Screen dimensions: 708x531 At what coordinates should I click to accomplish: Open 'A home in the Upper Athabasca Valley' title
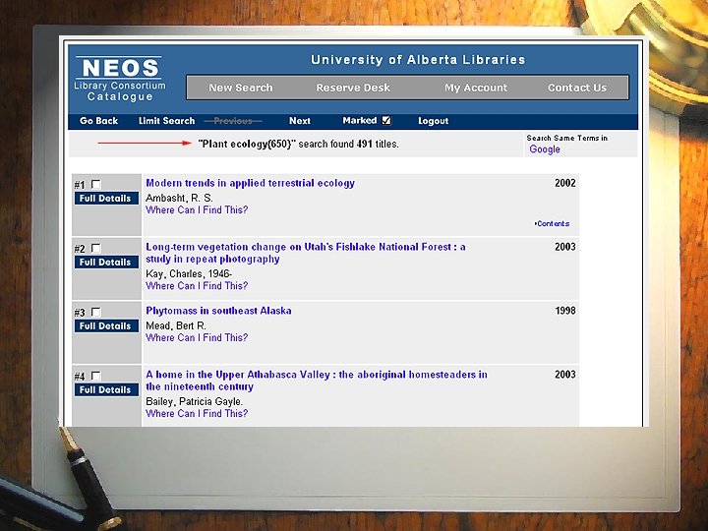[316, 381]
